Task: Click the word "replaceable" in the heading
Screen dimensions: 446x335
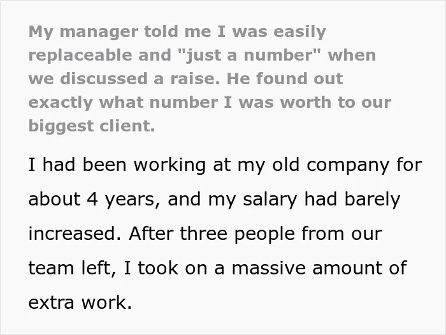Action: point(80,55)
